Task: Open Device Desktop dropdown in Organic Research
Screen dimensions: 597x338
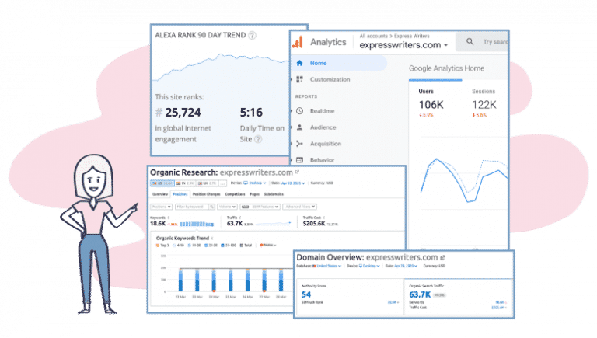Action: tap(255, 183)
